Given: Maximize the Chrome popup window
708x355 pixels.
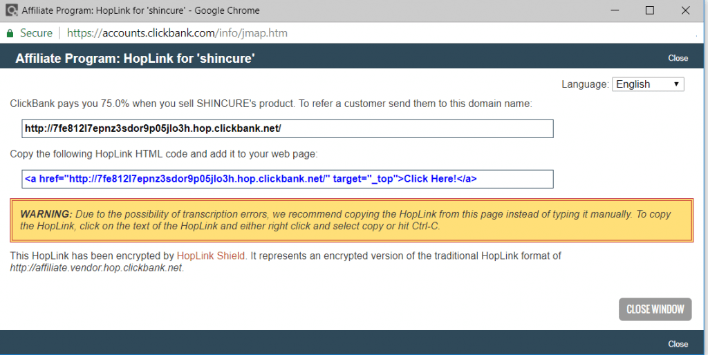Looking at the screenshot, I should [650, 10].
